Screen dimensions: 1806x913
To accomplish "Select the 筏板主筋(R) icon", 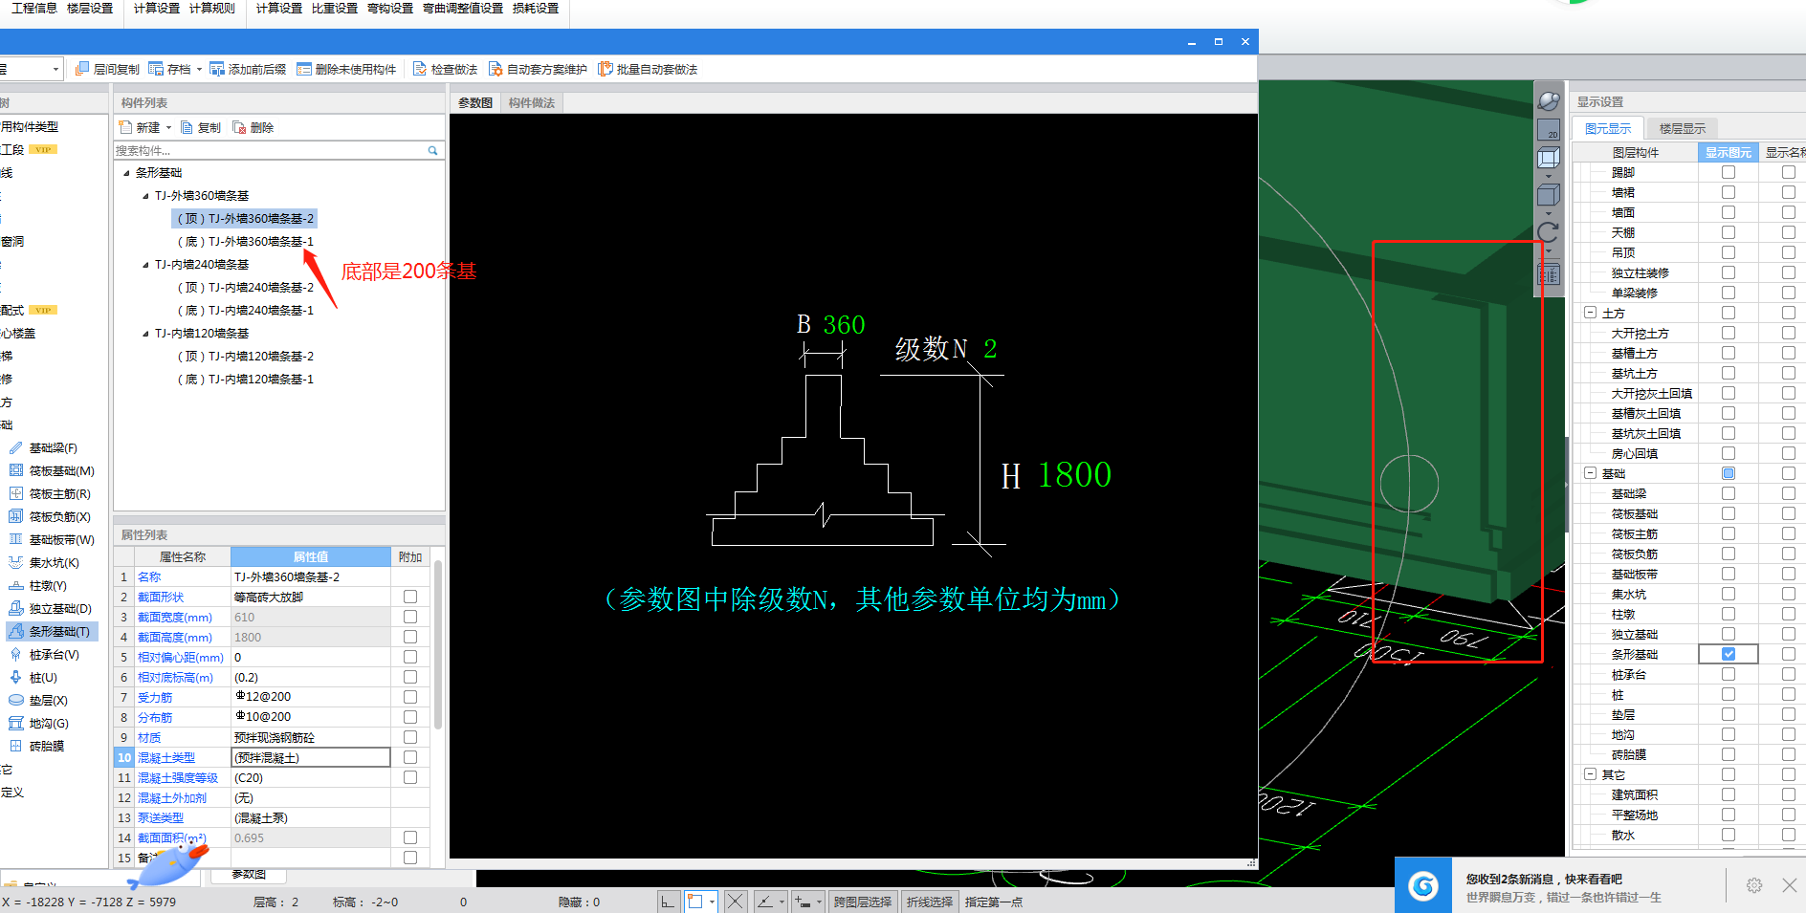I will [16, 493].
